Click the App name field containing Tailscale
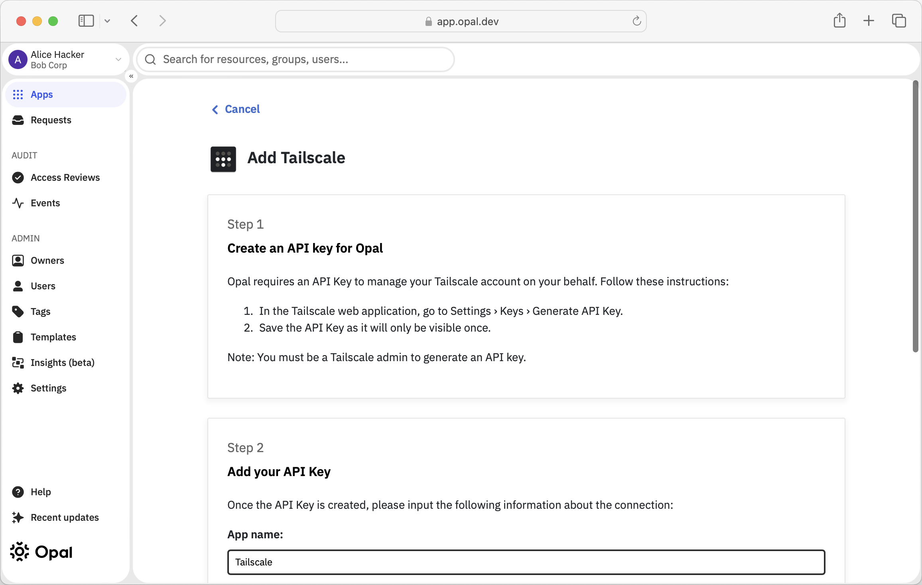 point(526,562)
